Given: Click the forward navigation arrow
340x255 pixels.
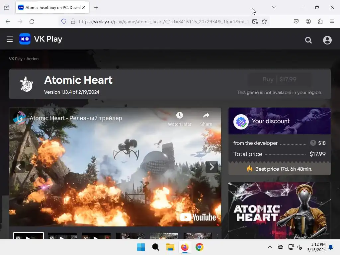Looking at the screenshot, I should pos(20,22).
